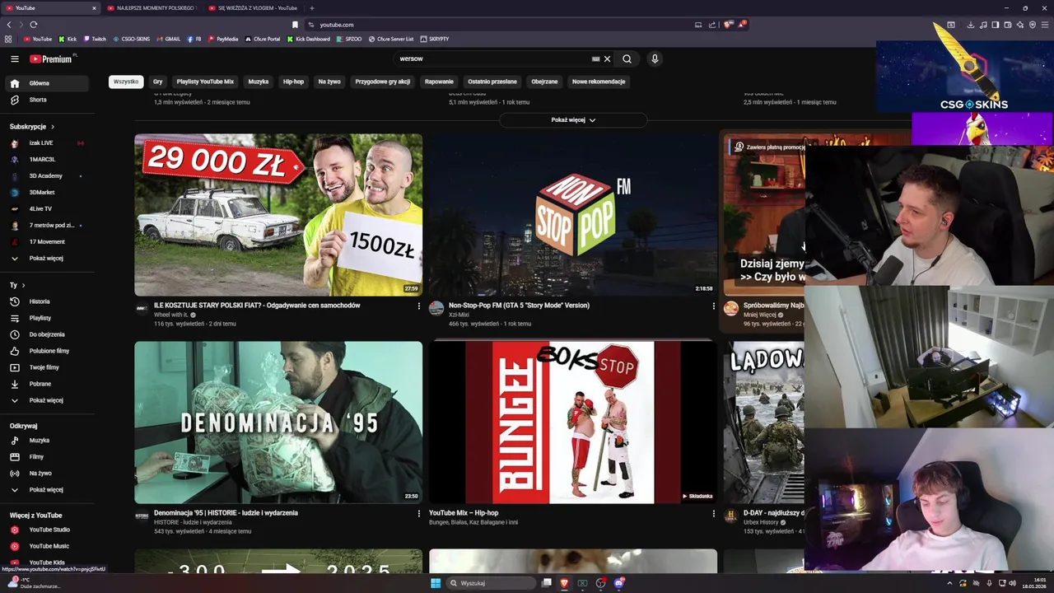Open the 4Live TV subscription channel

(48, 208)
